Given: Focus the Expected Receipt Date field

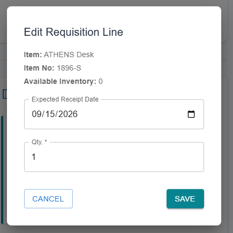Looking at the screenshot, I should pyautogui.click(x=114, y=114).
